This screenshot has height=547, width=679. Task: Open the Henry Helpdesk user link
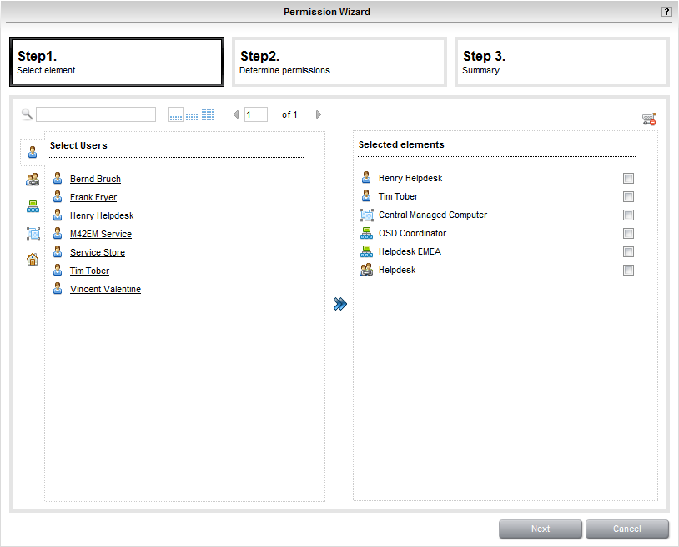(102, 215)
